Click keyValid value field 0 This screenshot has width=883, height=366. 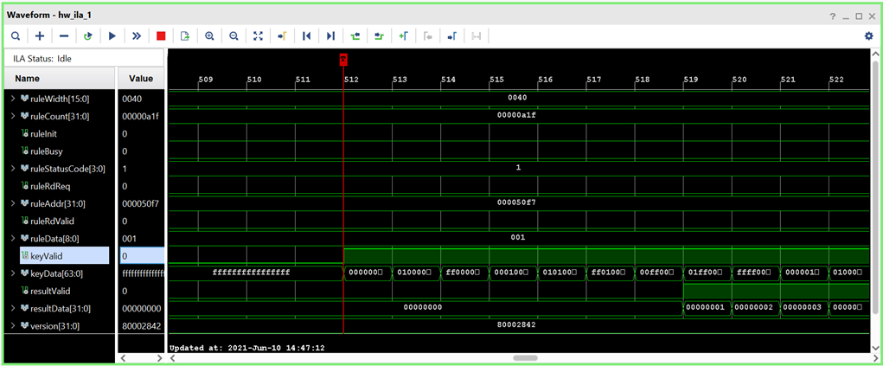pos(142,255)
